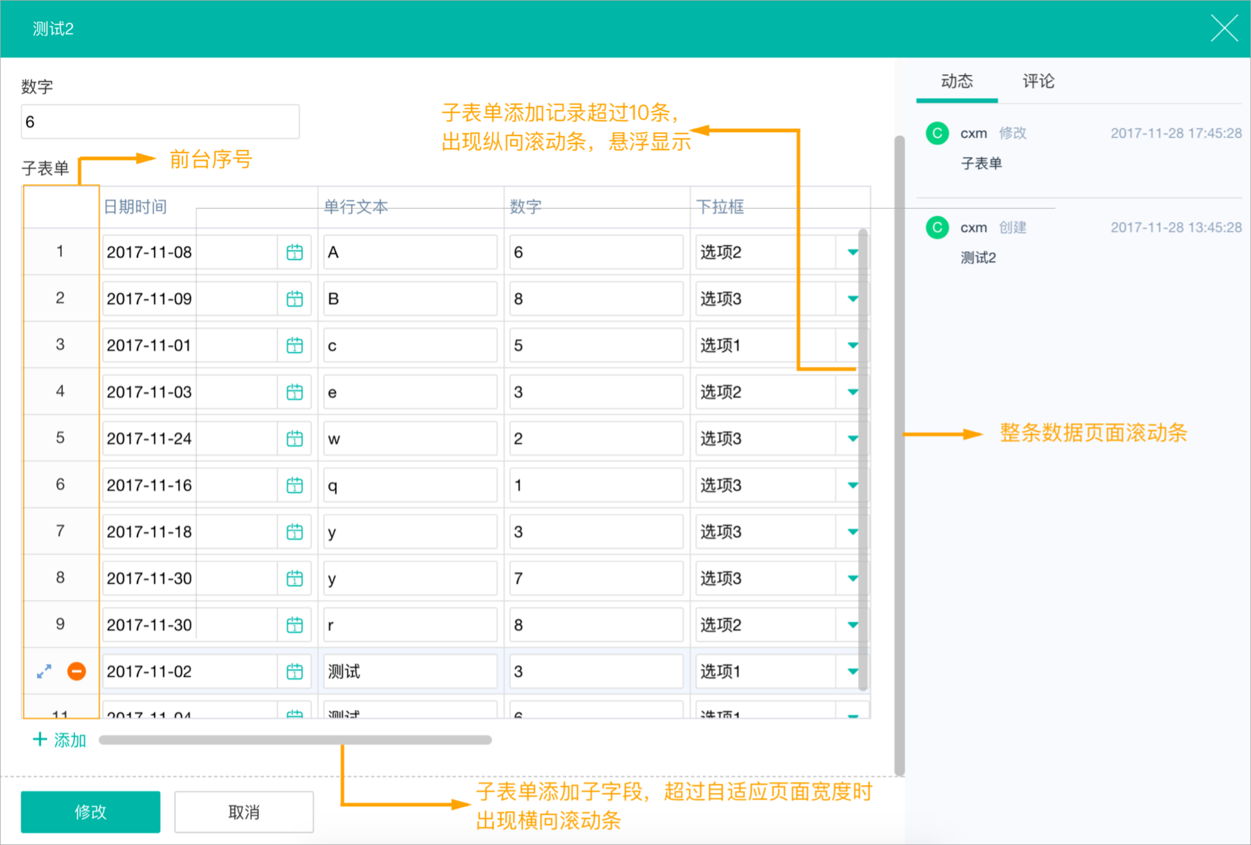
Task: Click cxm avatar on 创建 entry
Action: (x=937, y=227)
